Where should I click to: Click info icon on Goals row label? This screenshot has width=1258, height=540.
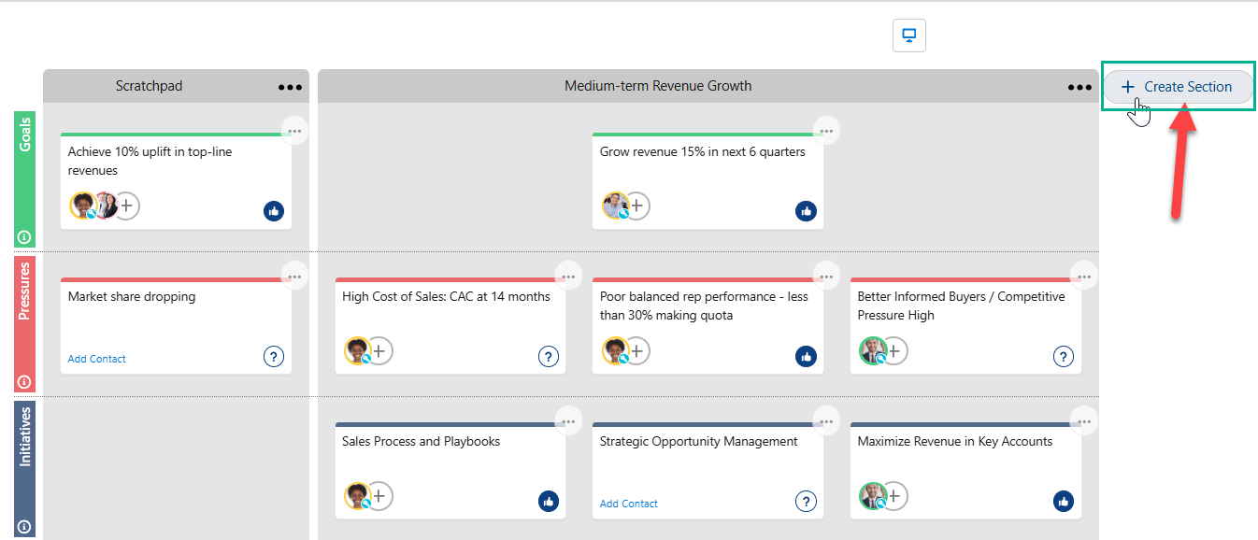point(24,237)
